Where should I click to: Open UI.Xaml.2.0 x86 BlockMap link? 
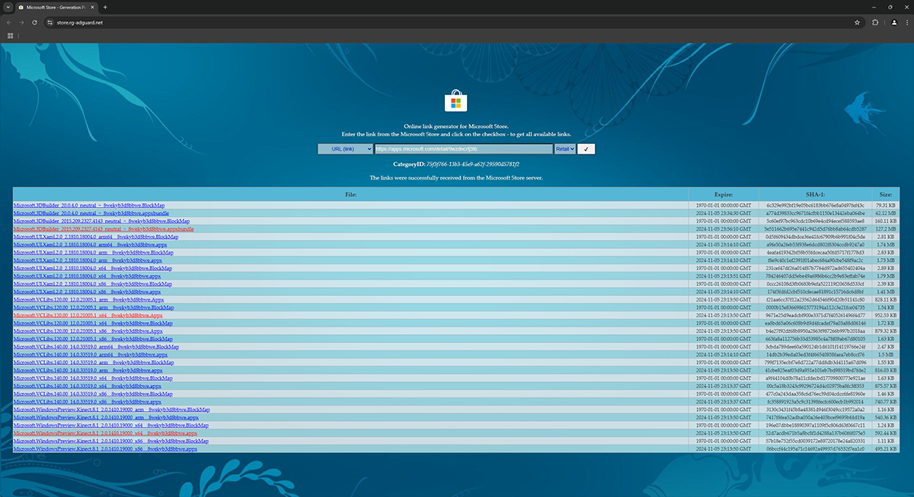pyautogui.click(x=93, y=284)
